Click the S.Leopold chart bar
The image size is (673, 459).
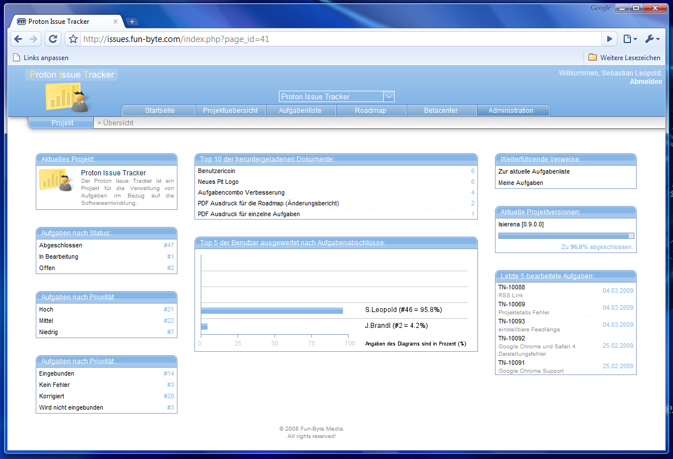(272, 310)
